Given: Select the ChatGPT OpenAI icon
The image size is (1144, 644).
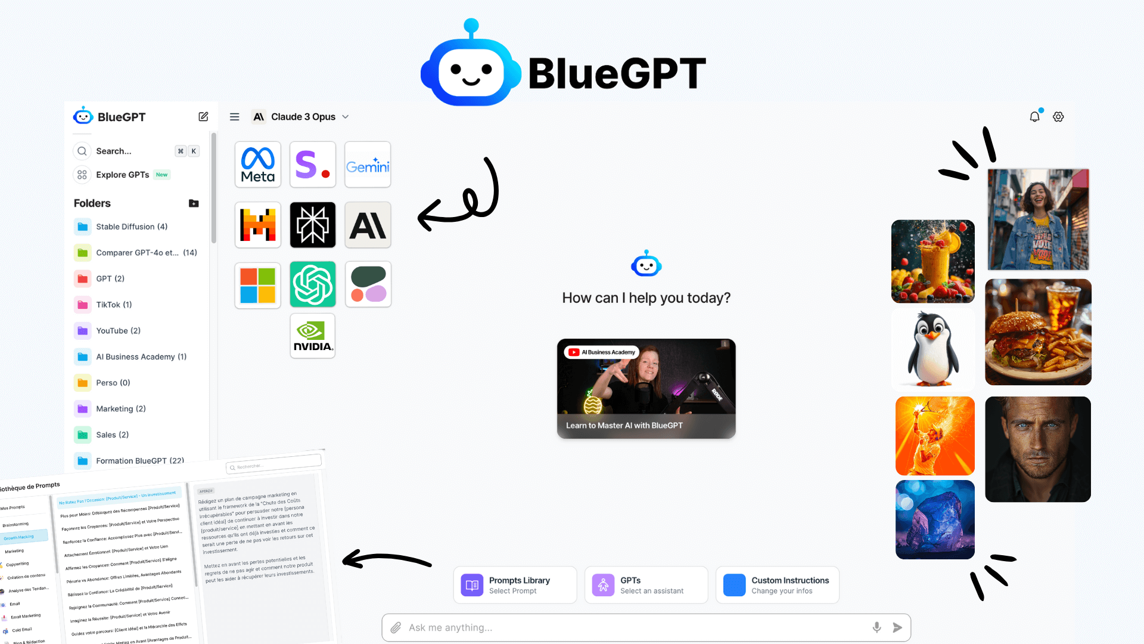Looking at the screenshot, I should pyautogui.click(x=312, y=284).
